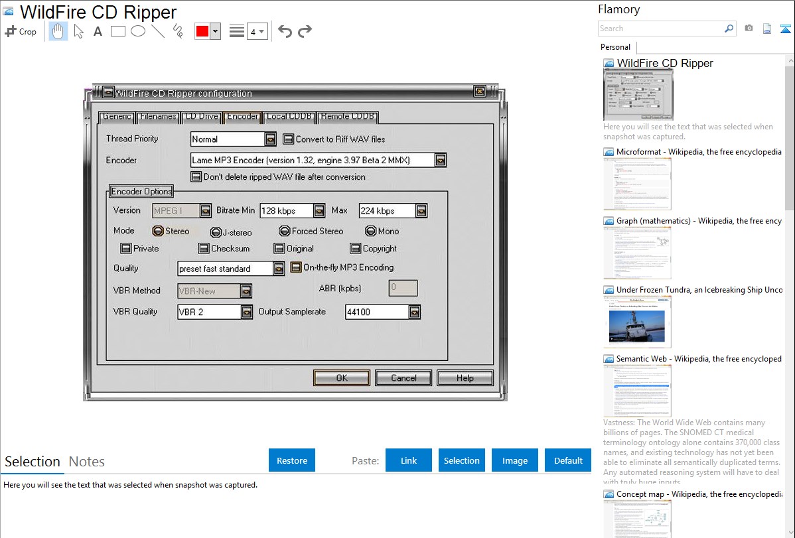Select the Crop tool

(21, 31)
